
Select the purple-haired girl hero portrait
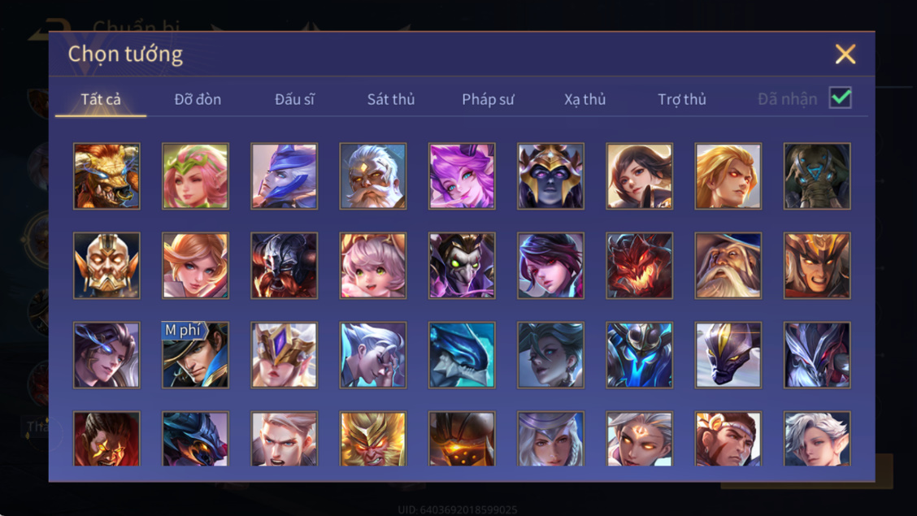(462, 176)
